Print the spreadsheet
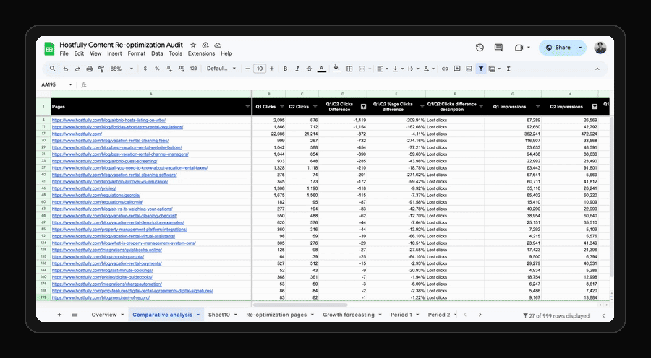Image resolution: width=651 pixels, height=358 pixels. (89, 69)
